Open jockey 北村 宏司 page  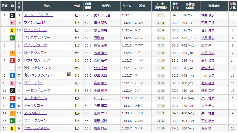(x=101, y=68)
